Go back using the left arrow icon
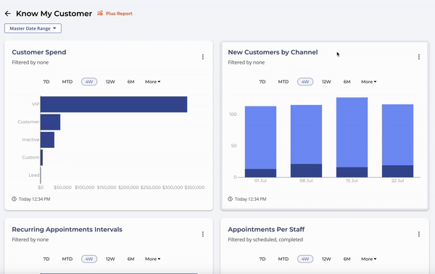The image size is (435, 274). point(8,13)
